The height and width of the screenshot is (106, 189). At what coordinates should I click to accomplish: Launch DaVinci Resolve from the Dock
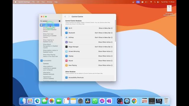(x=88, y=101)
